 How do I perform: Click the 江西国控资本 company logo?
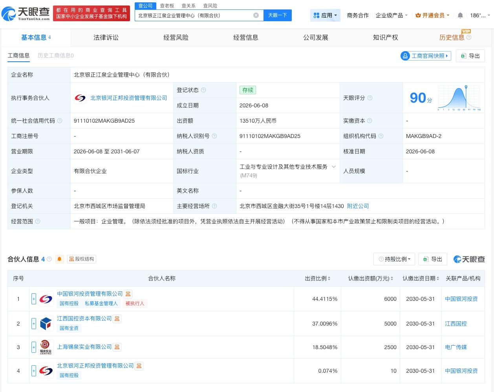pyautogui.click(x=46, y=324)
